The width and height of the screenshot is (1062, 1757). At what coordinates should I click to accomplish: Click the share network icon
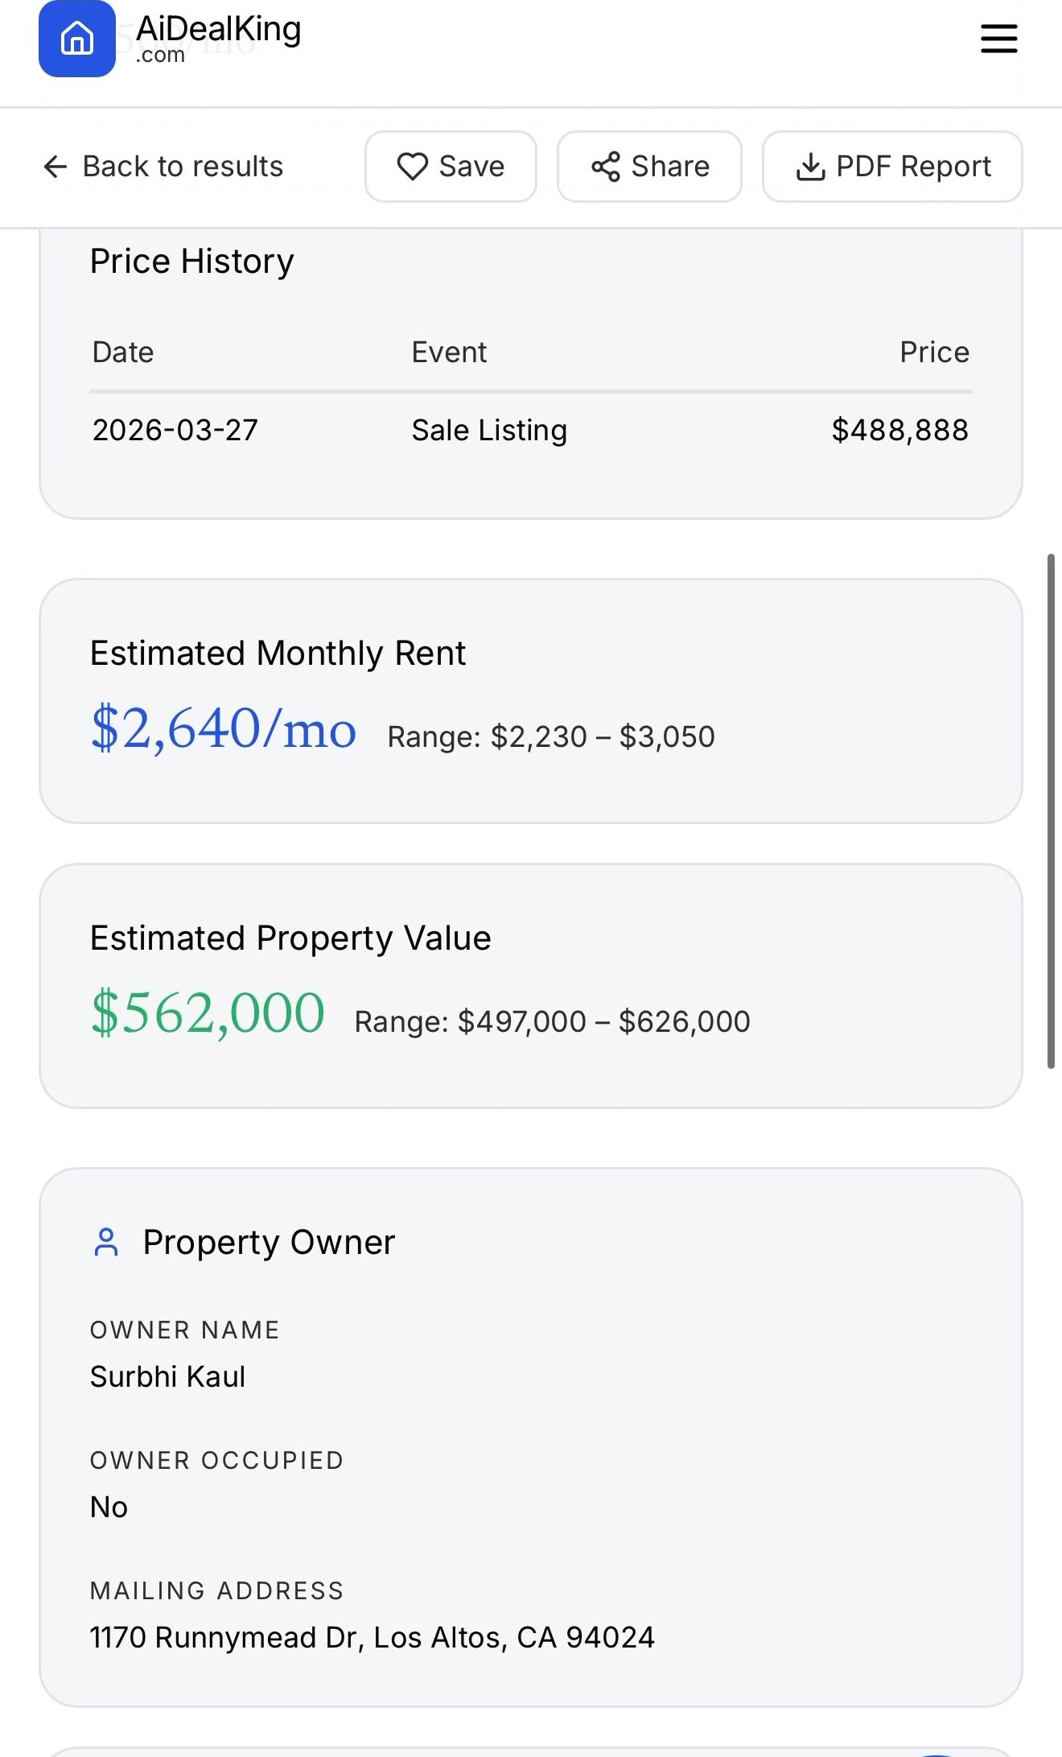(x=606, y=167)
